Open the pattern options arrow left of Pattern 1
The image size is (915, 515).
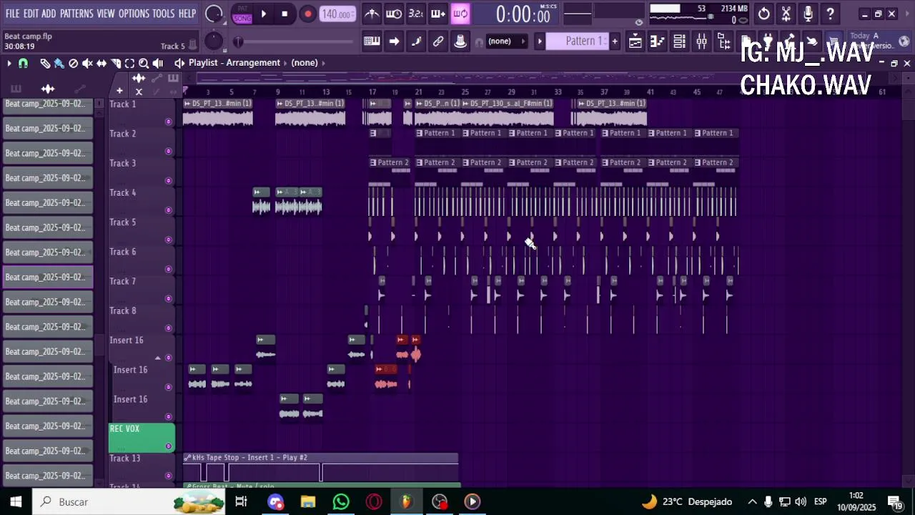pos(540,41)
